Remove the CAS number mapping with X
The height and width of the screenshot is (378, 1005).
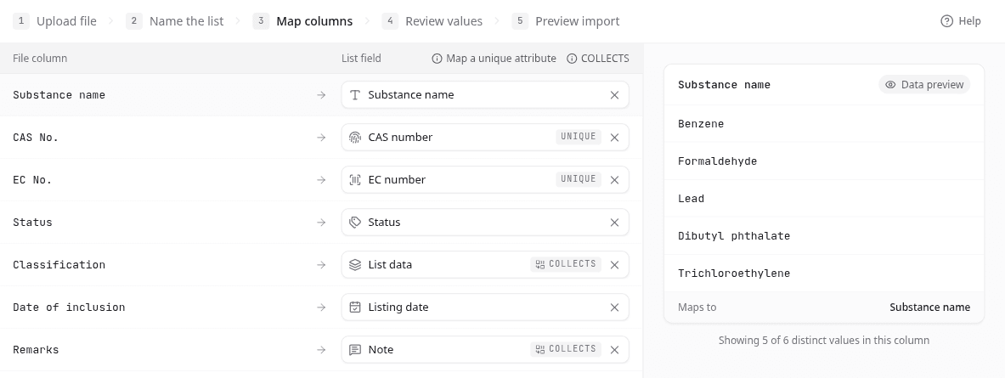[615, 138]
